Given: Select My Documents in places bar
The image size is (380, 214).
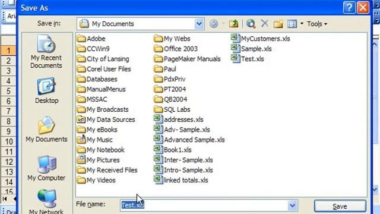Looking at the screenshot, I should [46, 129].
